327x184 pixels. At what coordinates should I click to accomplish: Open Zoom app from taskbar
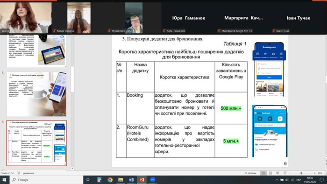153,180
